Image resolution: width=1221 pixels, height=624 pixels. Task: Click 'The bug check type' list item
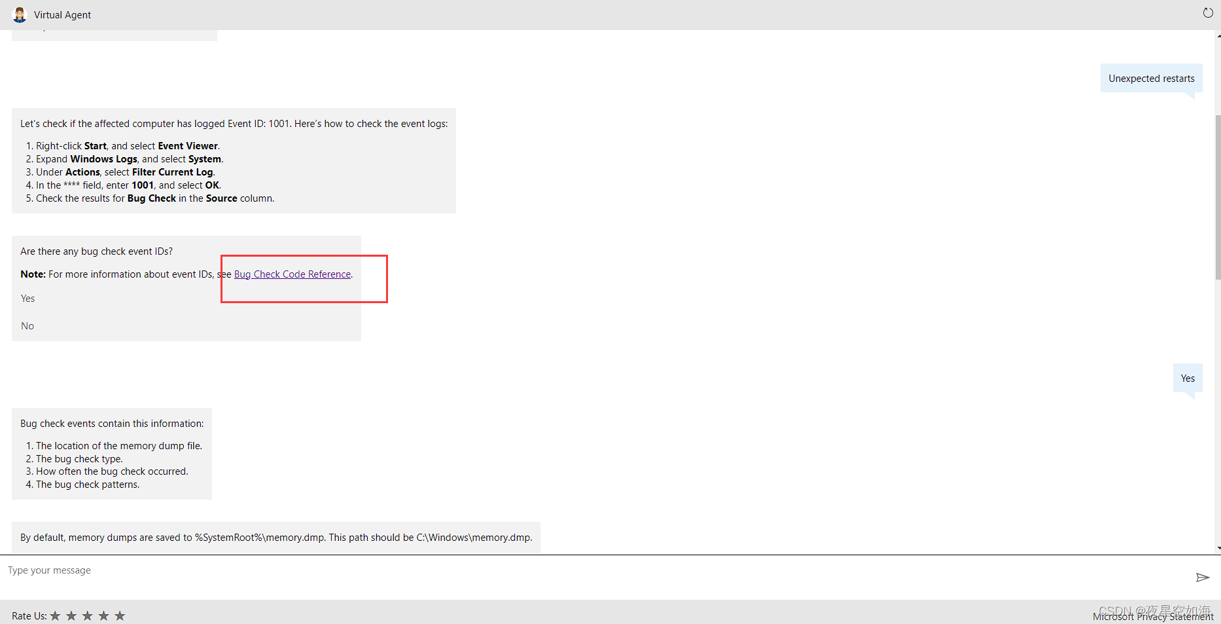[x=79, y=459]
